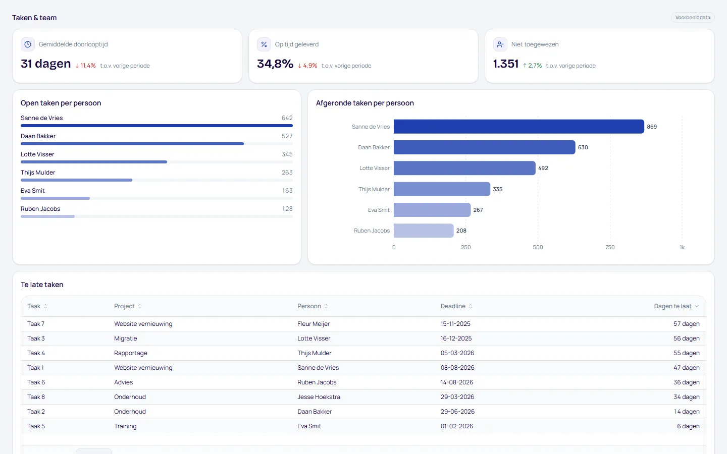
Task: Click deadline 14-08-2026
Action: 457,382
